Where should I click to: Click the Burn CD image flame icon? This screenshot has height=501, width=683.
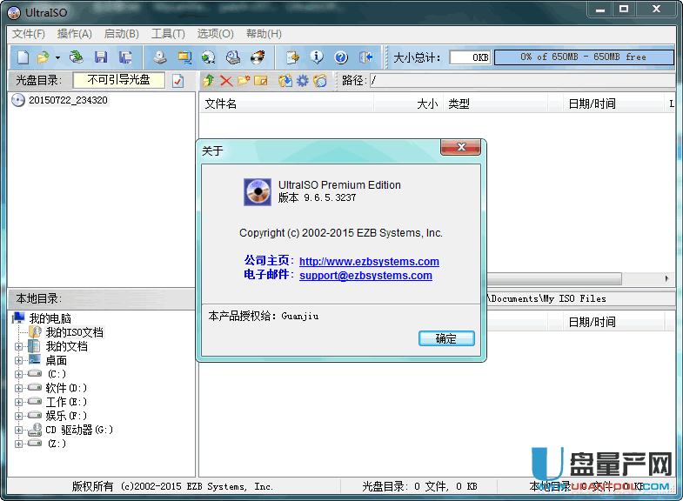point(258,57)
